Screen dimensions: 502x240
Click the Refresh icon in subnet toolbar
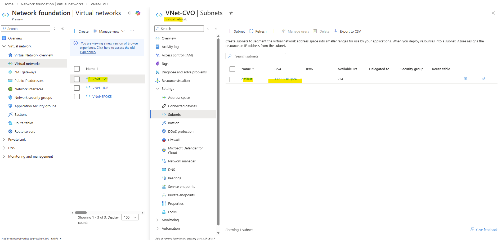[251, 31]
